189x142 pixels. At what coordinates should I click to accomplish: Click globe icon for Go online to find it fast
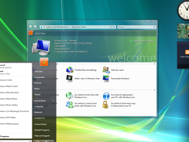[70, 96]
